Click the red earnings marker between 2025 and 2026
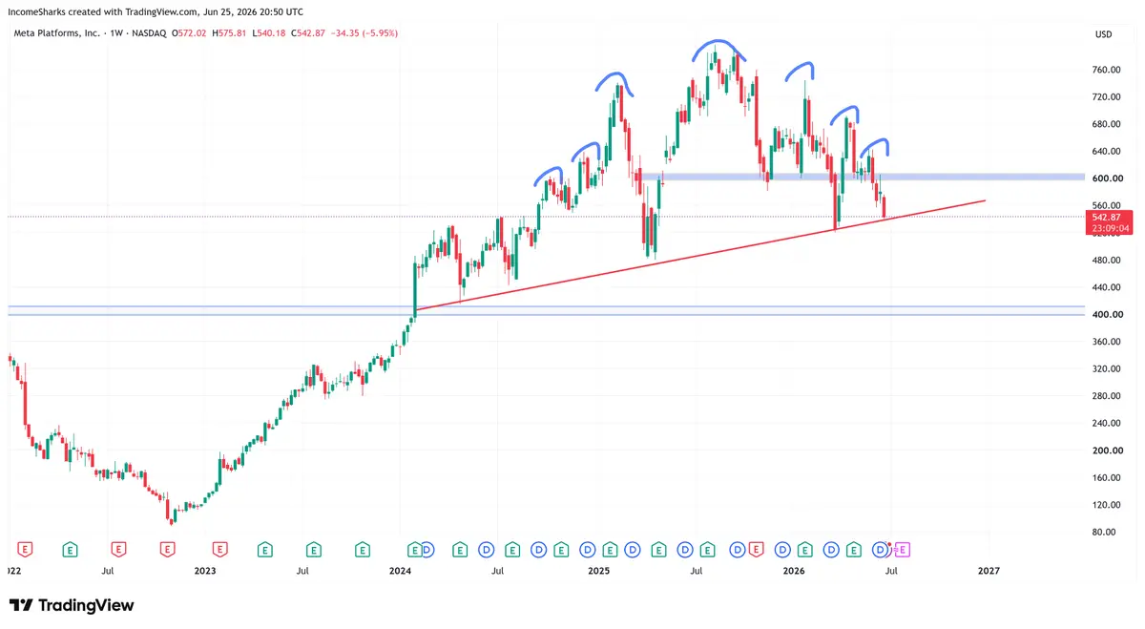 (x=757, y=549)
